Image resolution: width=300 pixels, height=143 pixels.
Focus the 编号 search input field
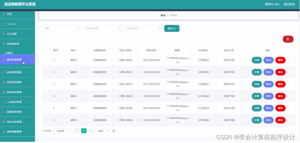[62, 28]
